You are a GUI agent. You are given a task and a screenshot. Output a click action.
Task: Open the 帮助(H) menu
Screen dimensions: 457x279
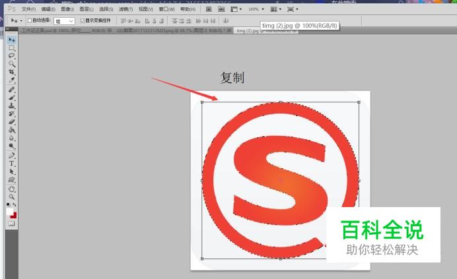(x=188, y=9)
